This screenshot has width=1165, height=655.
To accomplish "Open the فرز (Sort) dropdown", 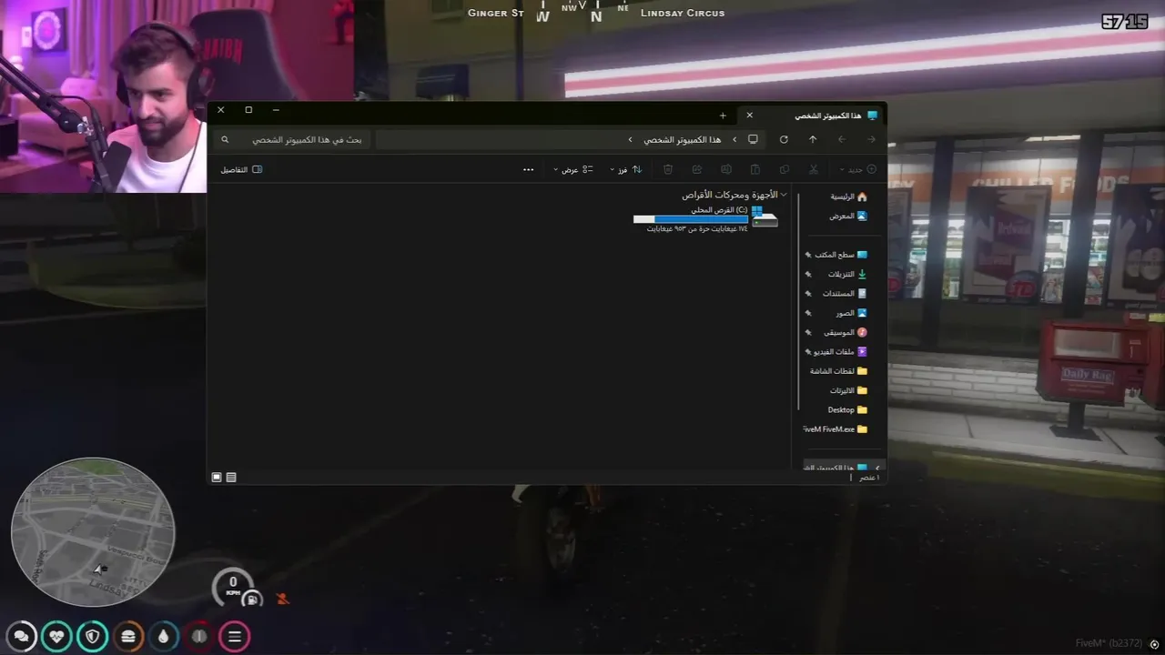I will click(x=625, y=169).
